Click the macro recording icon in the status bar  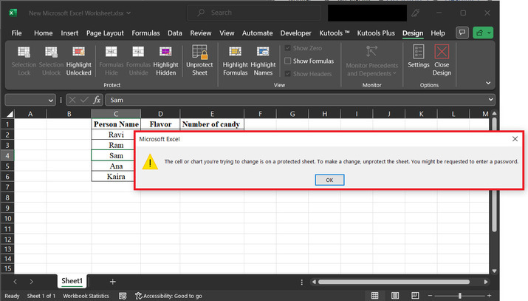[x=123, y=296]
